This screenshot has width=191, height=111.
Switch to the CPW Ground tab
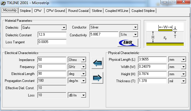pyautogui.click(x=55, y=11)
